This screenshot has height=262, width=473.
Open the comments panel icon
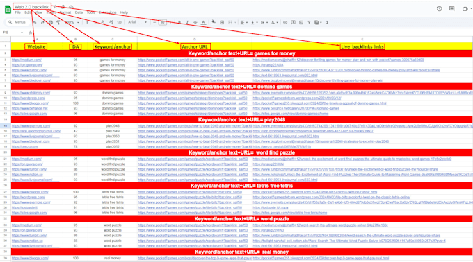tap(451, 9)
